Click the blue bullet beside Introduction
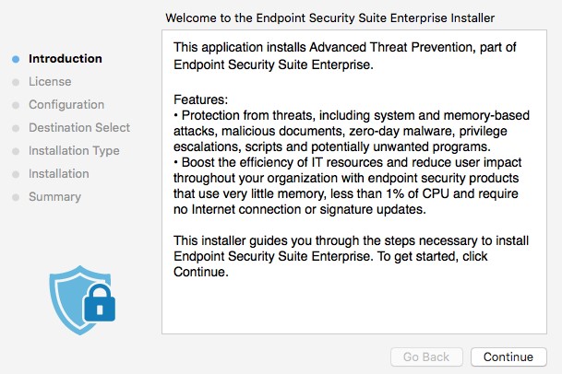 pos(16,59)
